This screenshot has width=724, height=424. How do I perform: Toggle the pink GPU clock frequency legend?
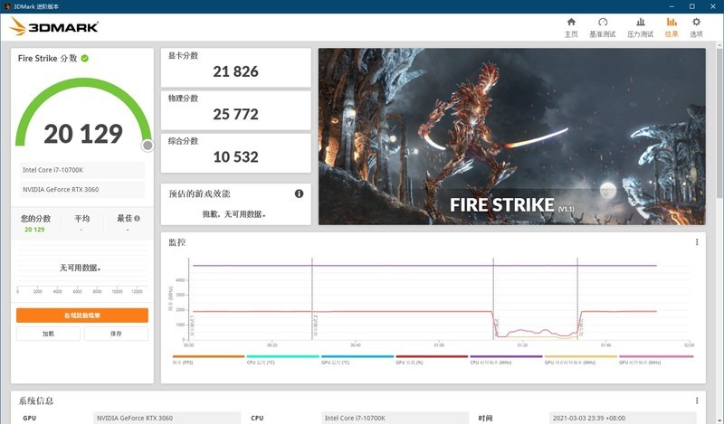(655, 360)
